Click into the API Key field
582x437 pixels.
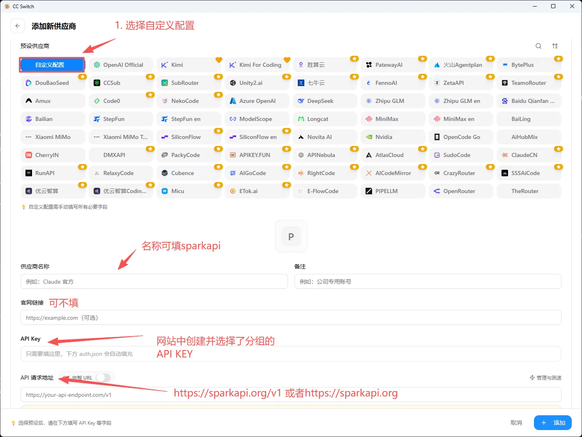click(x=291, y=354)
